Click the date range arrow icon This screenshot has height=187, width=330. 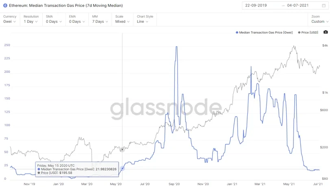click(283, 6)
